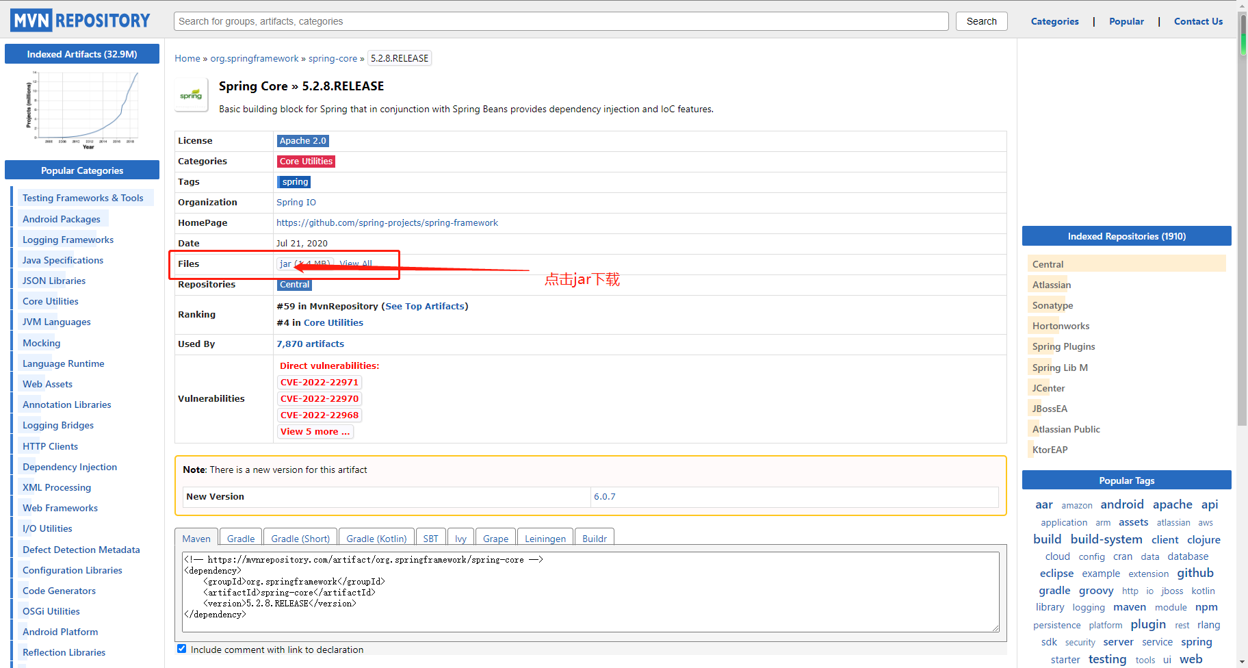
Task: Open Android Packages category
Action: (62, 219)
